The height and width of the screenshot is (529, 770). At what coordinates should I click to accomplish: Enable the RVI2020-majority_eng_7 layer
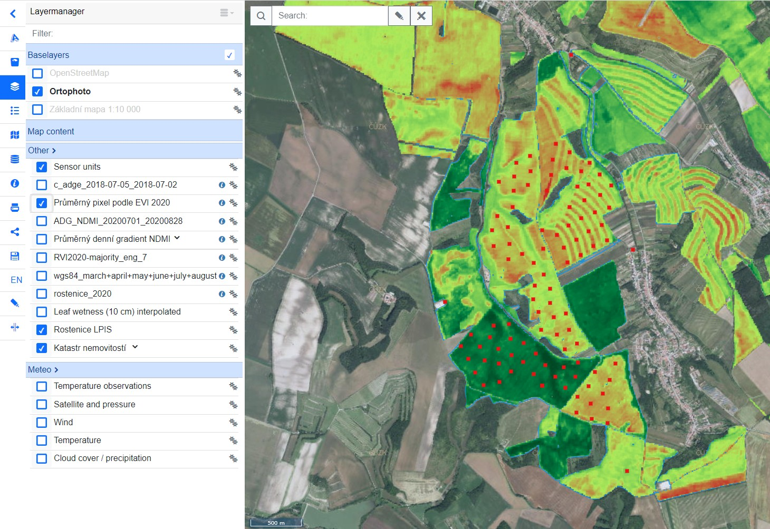pyautogui.click(x=42, y=258)
